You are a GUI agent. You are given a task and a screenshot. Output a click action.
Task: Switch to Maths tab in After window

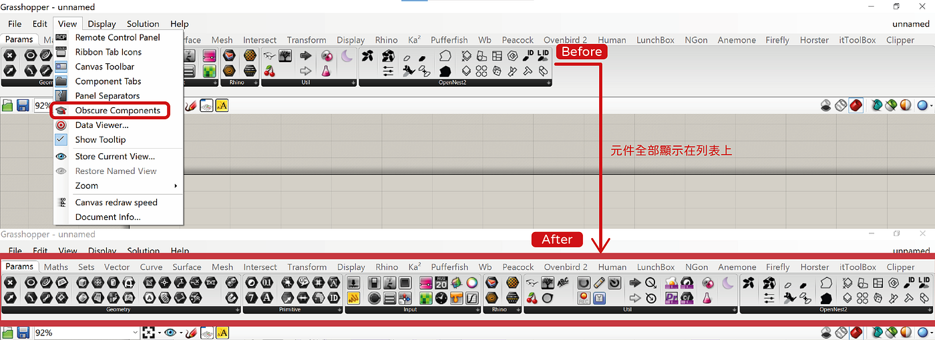click(56, 267)
